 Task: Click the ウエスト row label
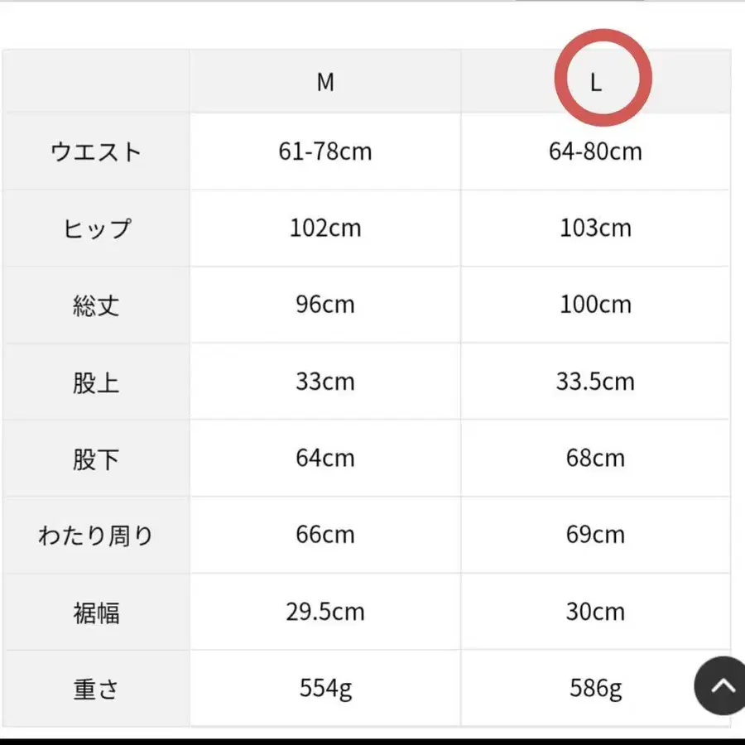pos(96,152)
